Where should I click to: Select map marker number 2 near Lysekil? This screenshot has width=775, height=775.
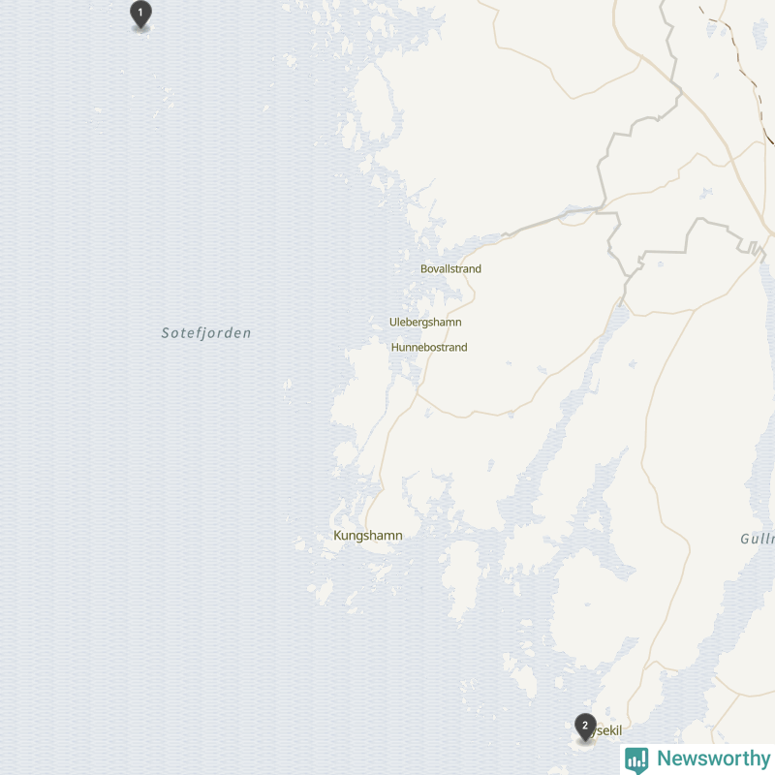click(585, 728)
